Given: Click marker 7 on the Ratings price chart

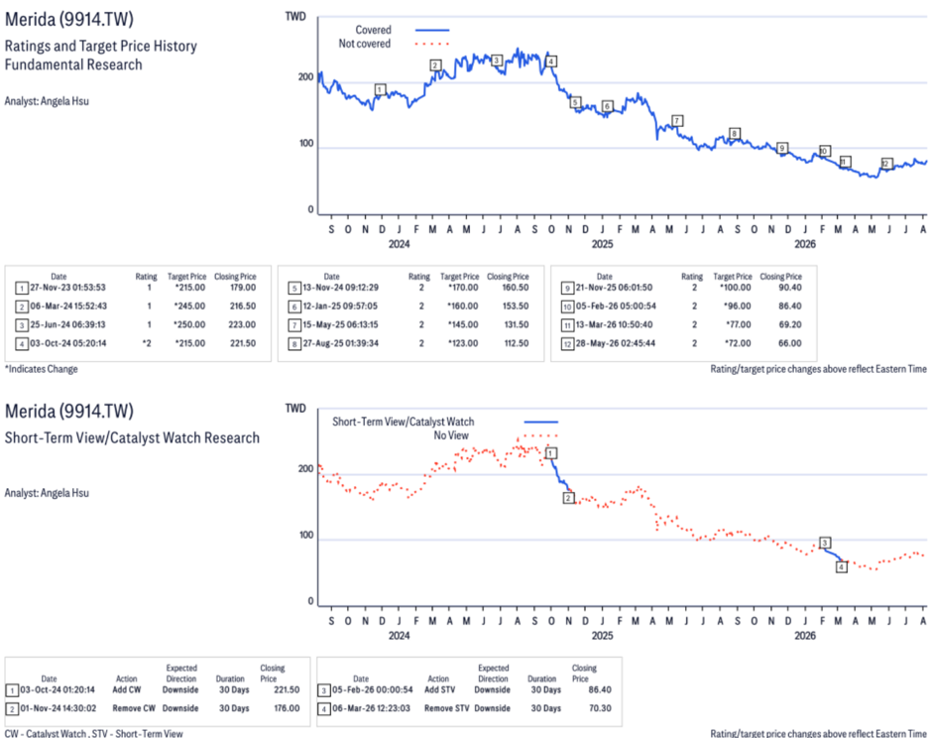Looking at the screenshot, I should click(x=677, y=121).
